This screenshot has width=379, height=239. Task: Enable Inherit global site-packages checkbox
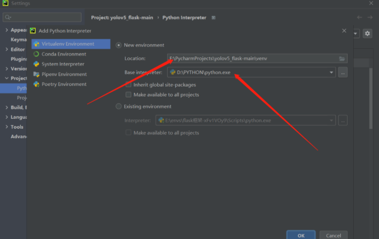click(128, 85)
